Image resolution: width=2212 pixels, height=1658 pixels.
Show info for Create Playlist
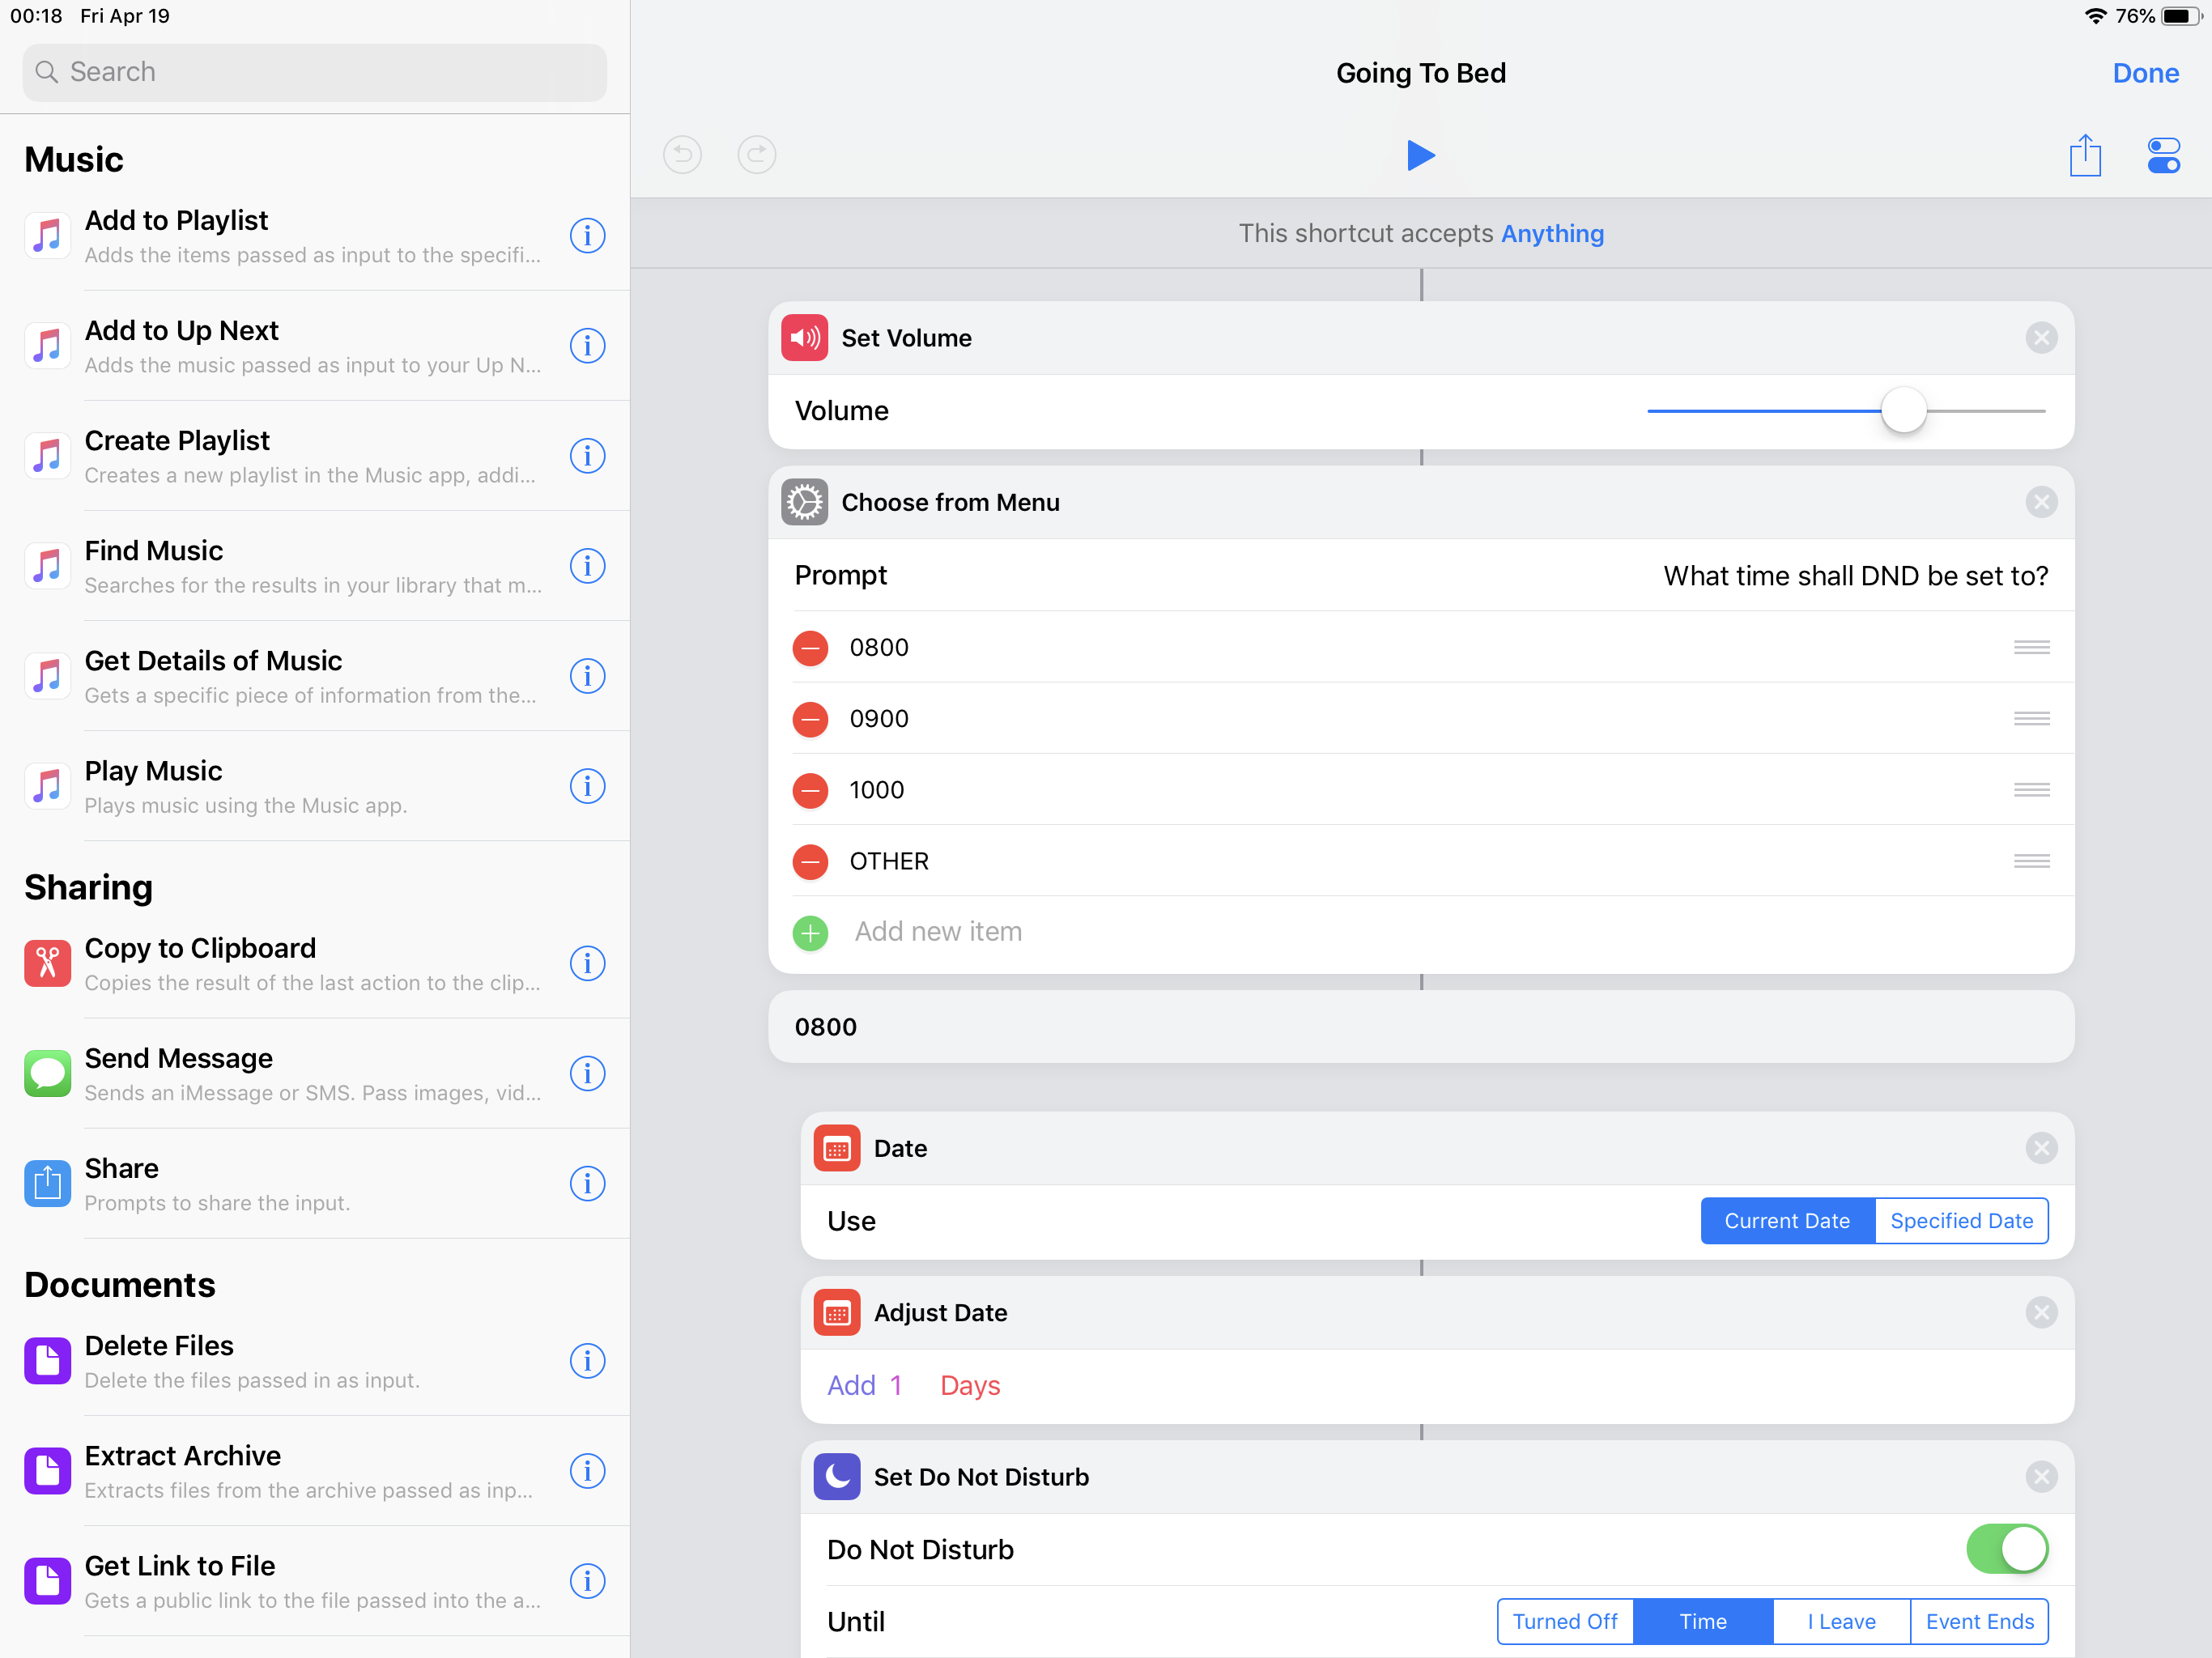[587, 456]
